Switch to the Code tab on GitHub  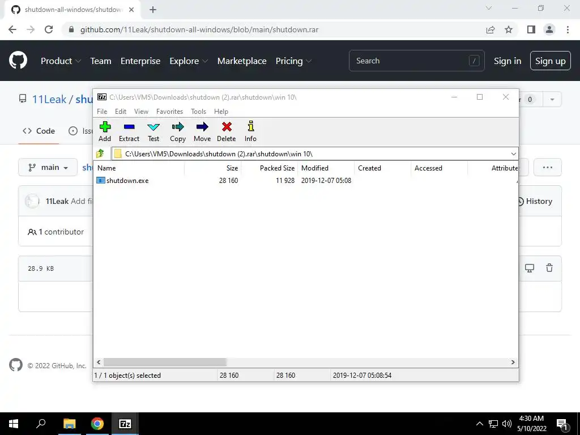[x=39, y=131]
